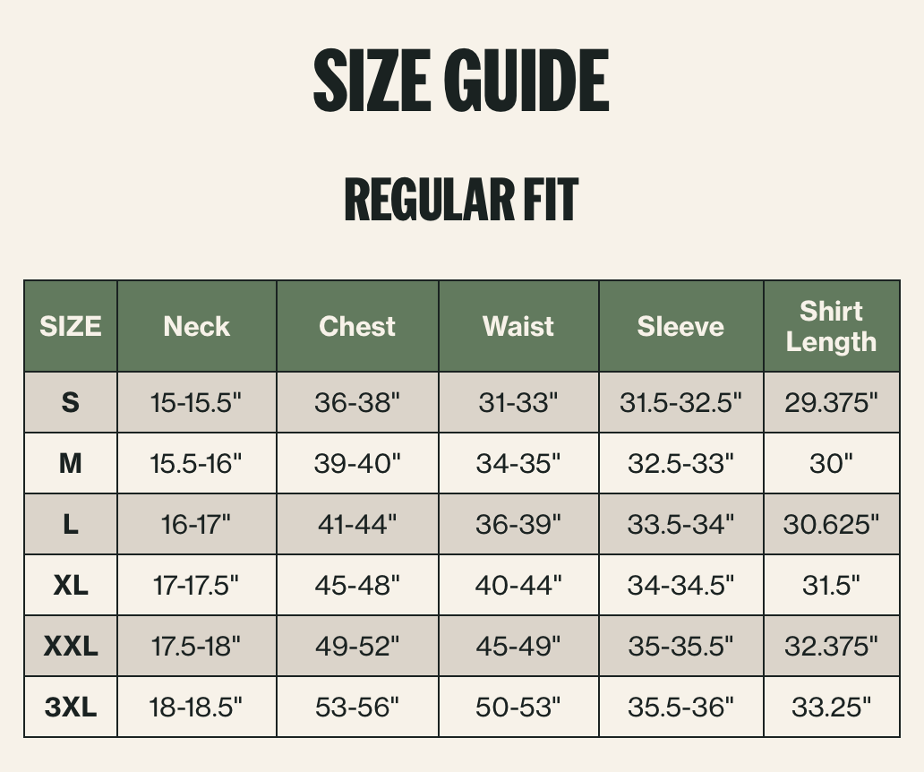Select the Sleeve column header

pyautogui.click(x=681, y=327)
